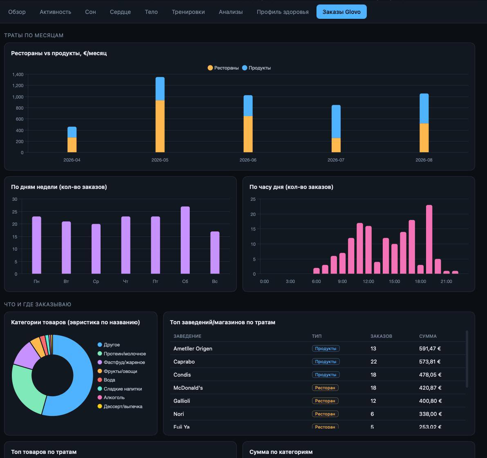Viewport: 487px width, 458px height.
Task: Click the 338,00 € amount cell
Action: tap(430, 413)
